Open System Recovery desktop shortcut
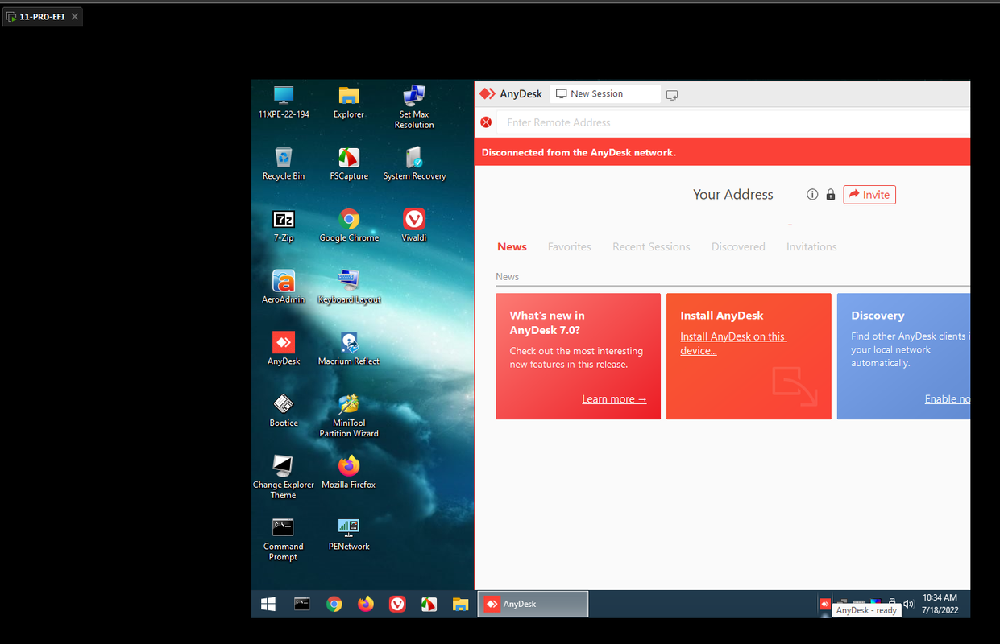 tap(414, 163)
